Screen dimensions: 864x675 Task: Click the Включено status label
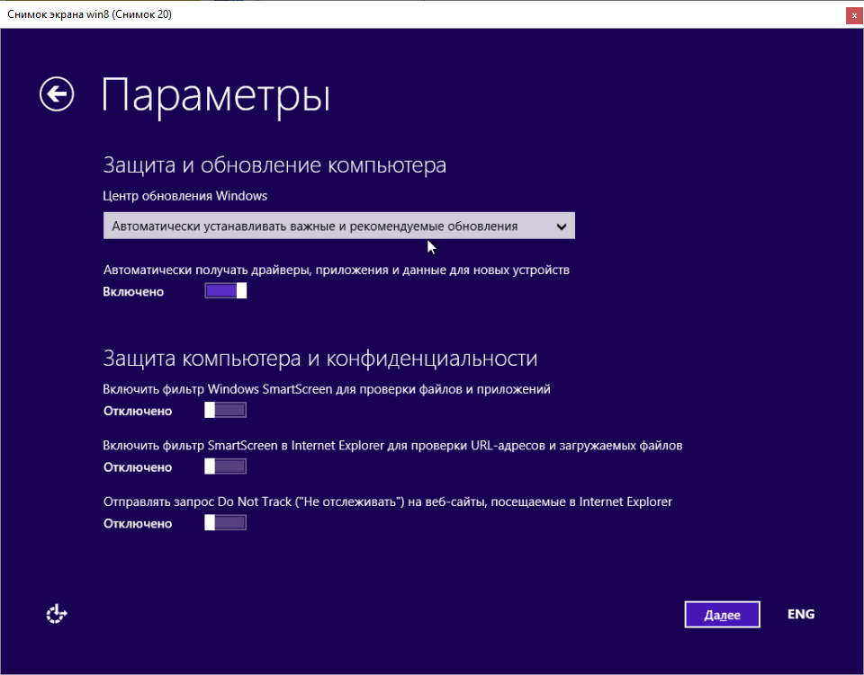[x=133, y=291]
